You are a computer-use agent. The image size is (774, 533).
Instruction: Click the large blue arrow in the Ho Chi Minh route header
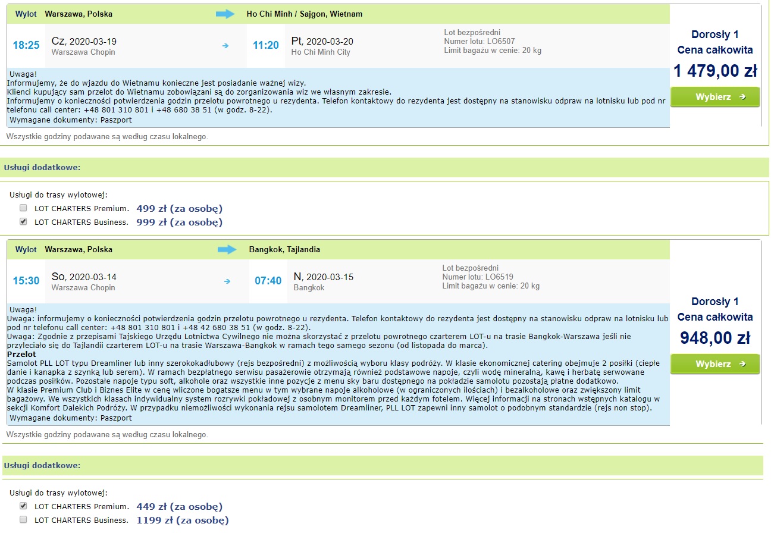[225, 14]
